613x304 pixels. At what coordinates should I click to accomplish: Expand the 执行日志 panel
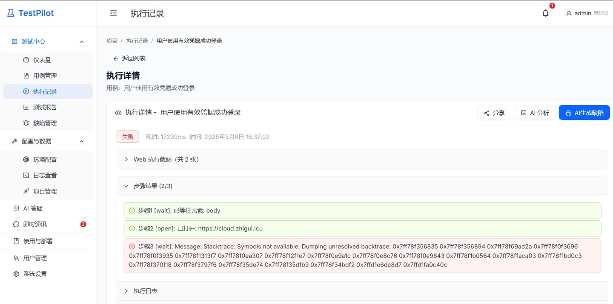pos(362,291)
